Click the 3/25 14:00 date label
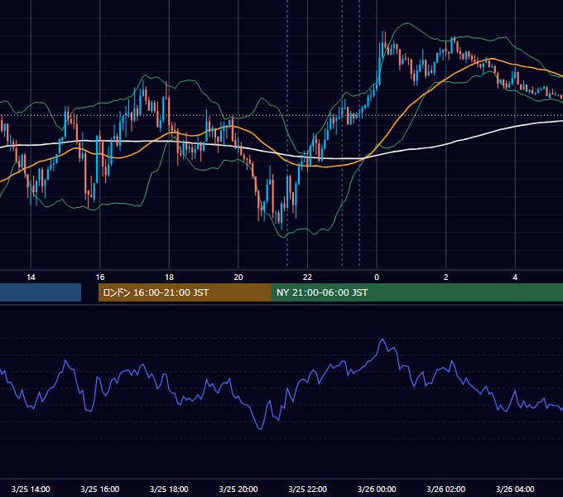The image size is (563, 497). click(x=31, y=489)
